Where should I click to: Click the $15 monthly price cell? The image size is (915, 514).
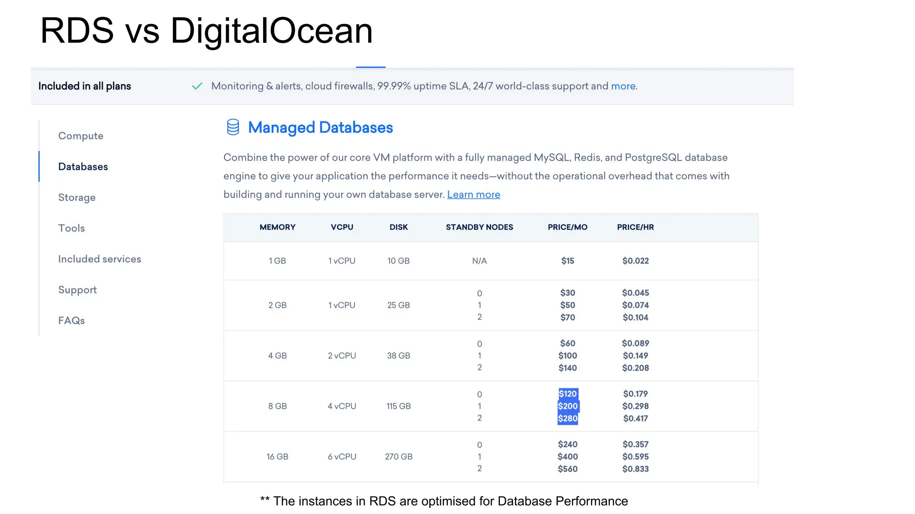pos(567,261)
